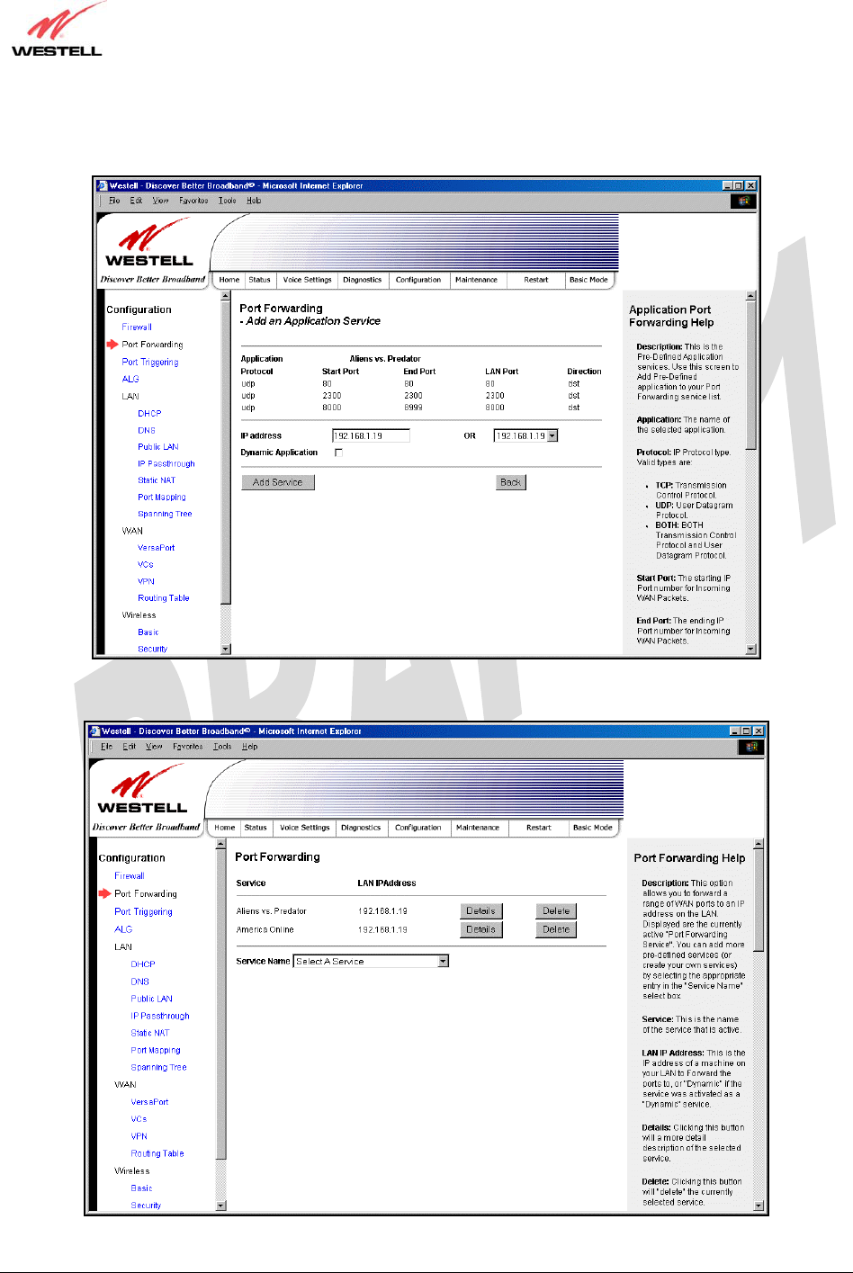Click upper window sidebar scrollbar down arrow

click(226, 649)
